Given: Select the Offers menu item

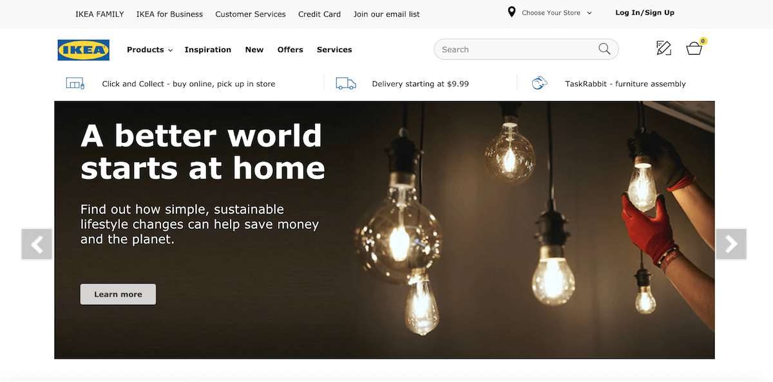Looking at the screenshot, I should [290, 50].
